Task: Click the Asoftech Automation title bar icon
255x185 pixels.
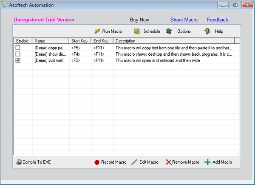Action: pos(5,5)
